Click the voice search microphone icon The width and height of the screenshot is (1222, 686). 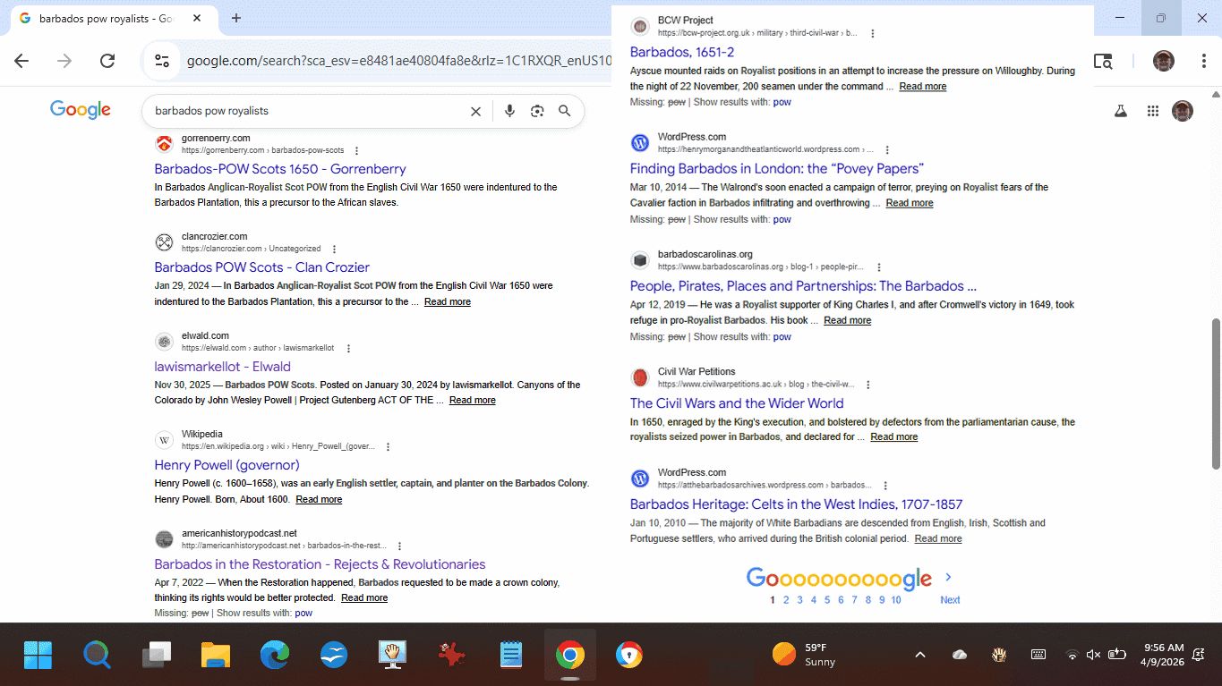pyautogui.click(x=509, y=111)
